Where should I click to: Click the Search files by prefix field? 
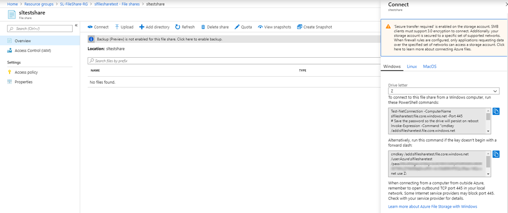coord(233,61)
